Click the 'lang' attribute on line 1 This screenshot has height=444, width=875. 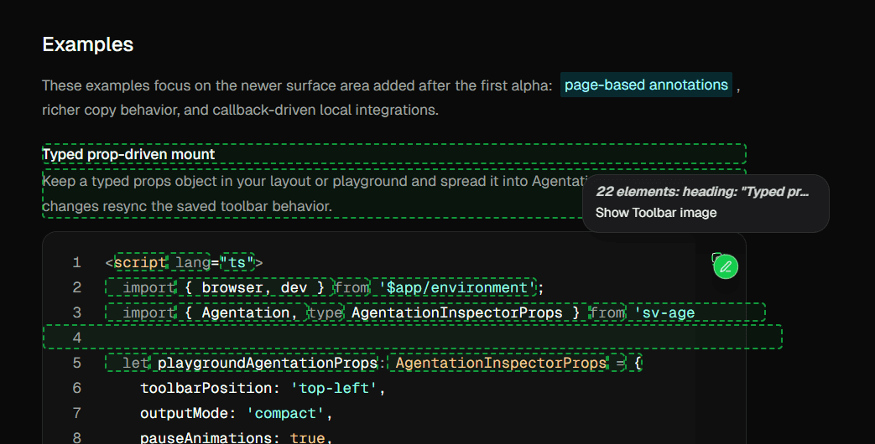pyautogui.click(x=192, y=262)
